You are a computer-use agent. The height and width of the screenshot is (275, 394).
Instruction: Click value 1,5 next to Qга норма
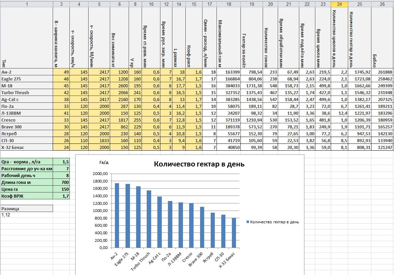(x=61, y=162)
